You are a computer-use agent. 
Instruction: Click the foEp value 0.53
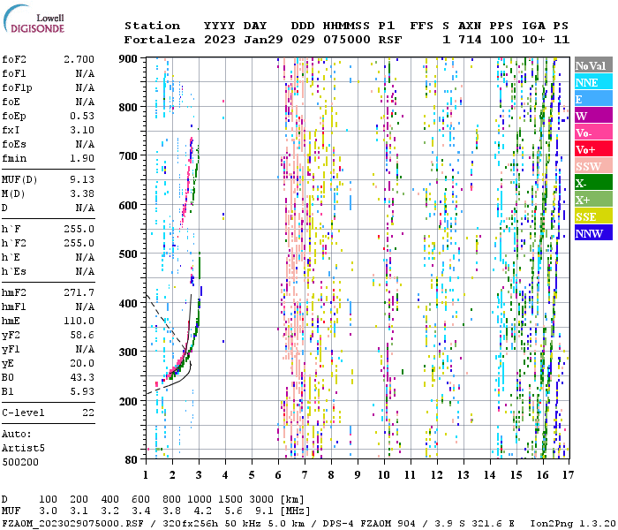tap(82, 117)
